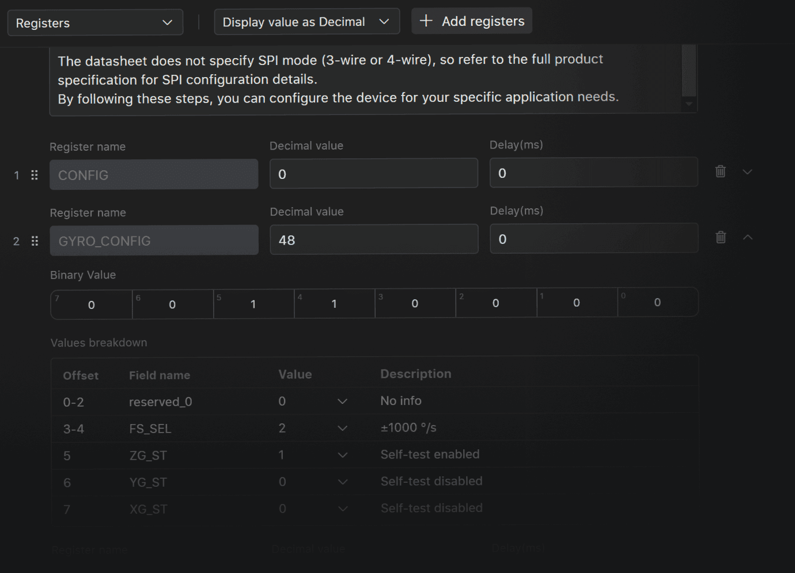Select the YG_ST field name
Image resolution: width=795 pixels, height=573 pixels.
pos(148,482)
